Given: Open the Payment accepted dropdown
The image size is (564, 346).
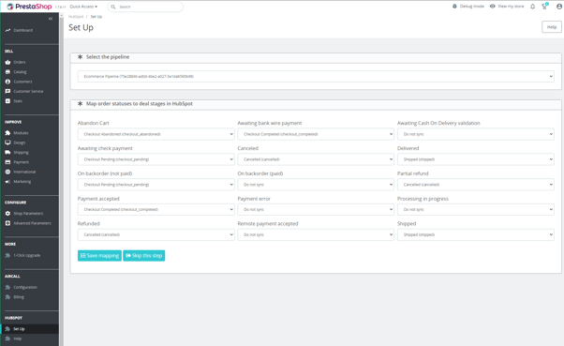Looking at the screenshot, I should coord(156,209).
